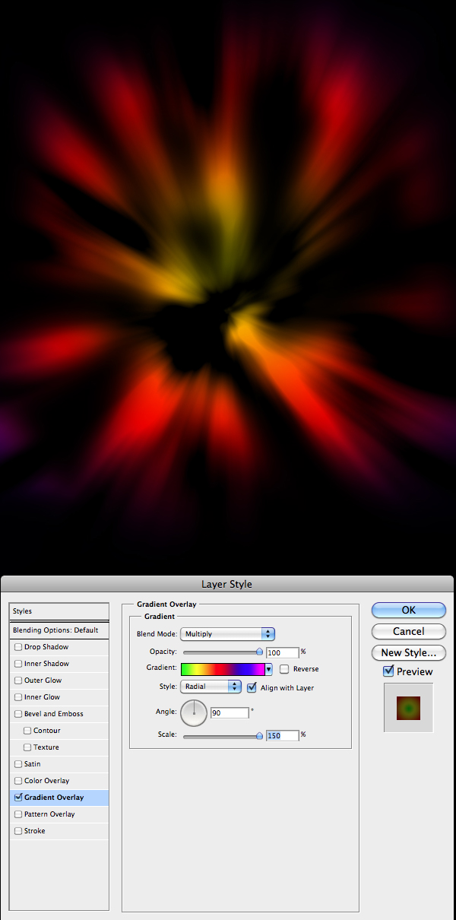Click the New Style... button
The height and width of the screenshot is (920, 456).
point(409,652)
